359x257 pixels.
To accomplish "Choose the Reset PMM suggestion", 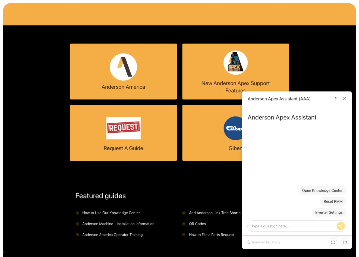I will coord(333,201).
